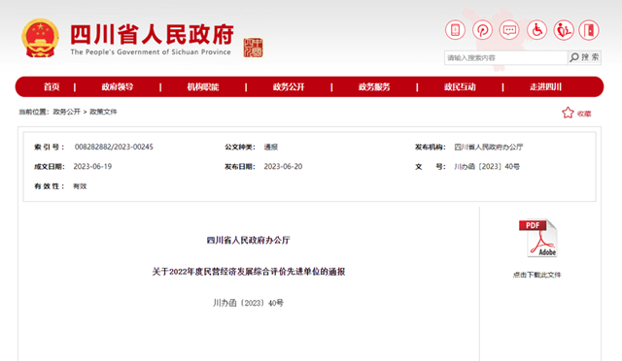Screen dimensions: 622x361
Task: Open 走进四川 navigation item
Action: click(x=546, y=86)
